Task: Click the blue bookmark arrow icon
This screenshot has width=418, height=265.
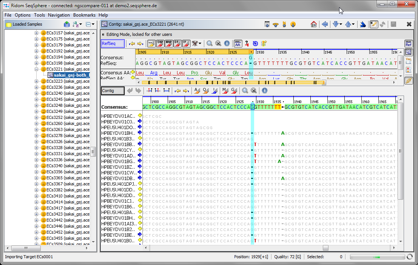Action: [362, 24]
